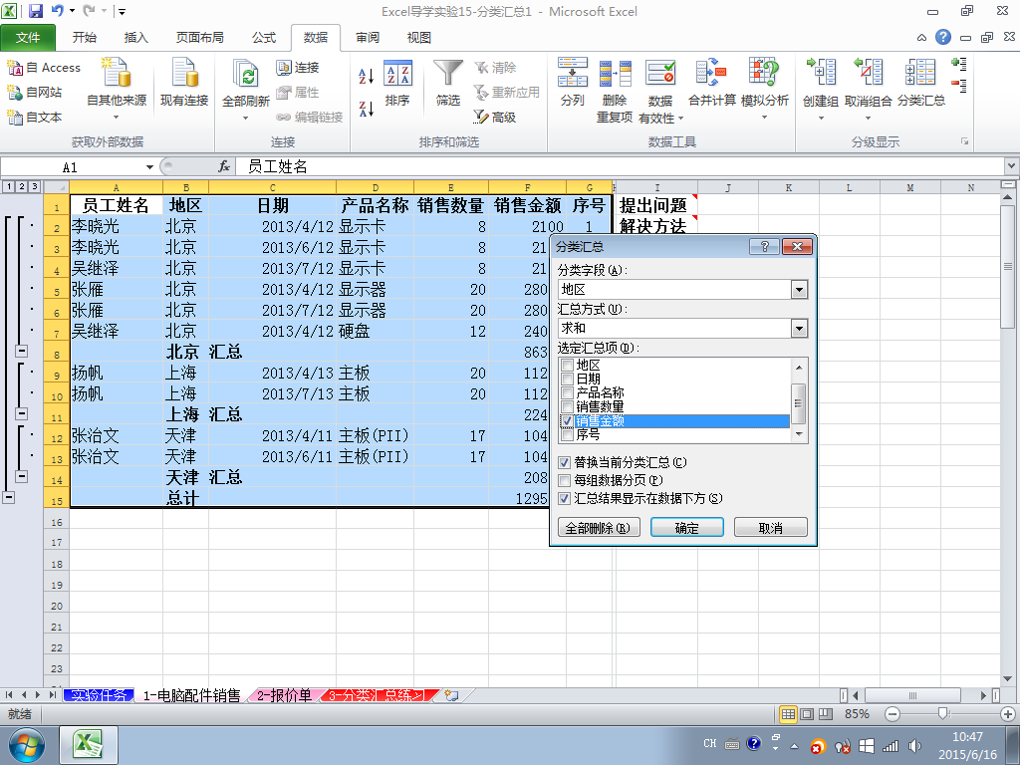Open Excel help question mark icon
Screen dimensions: 1020x765
pyautogui.click(x=943, y=37)
